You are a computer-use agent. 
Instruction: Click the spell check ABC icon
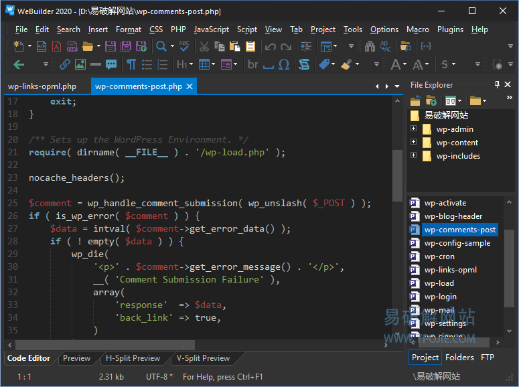pos(183,46)
